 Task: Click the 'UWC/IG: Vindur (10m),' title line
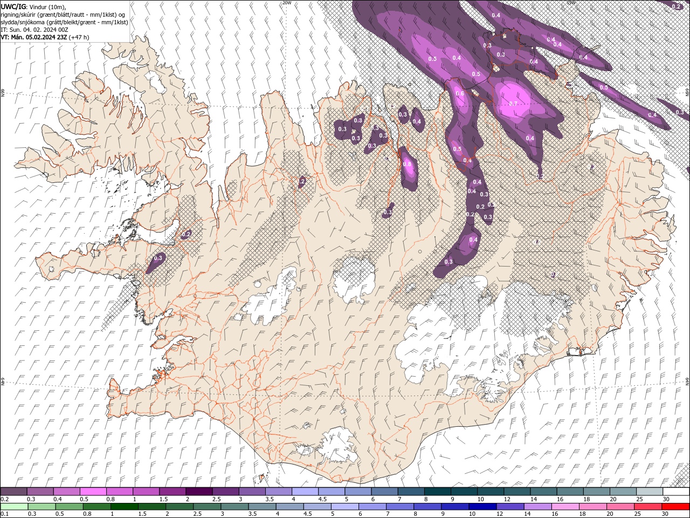(x=33, y=6)
